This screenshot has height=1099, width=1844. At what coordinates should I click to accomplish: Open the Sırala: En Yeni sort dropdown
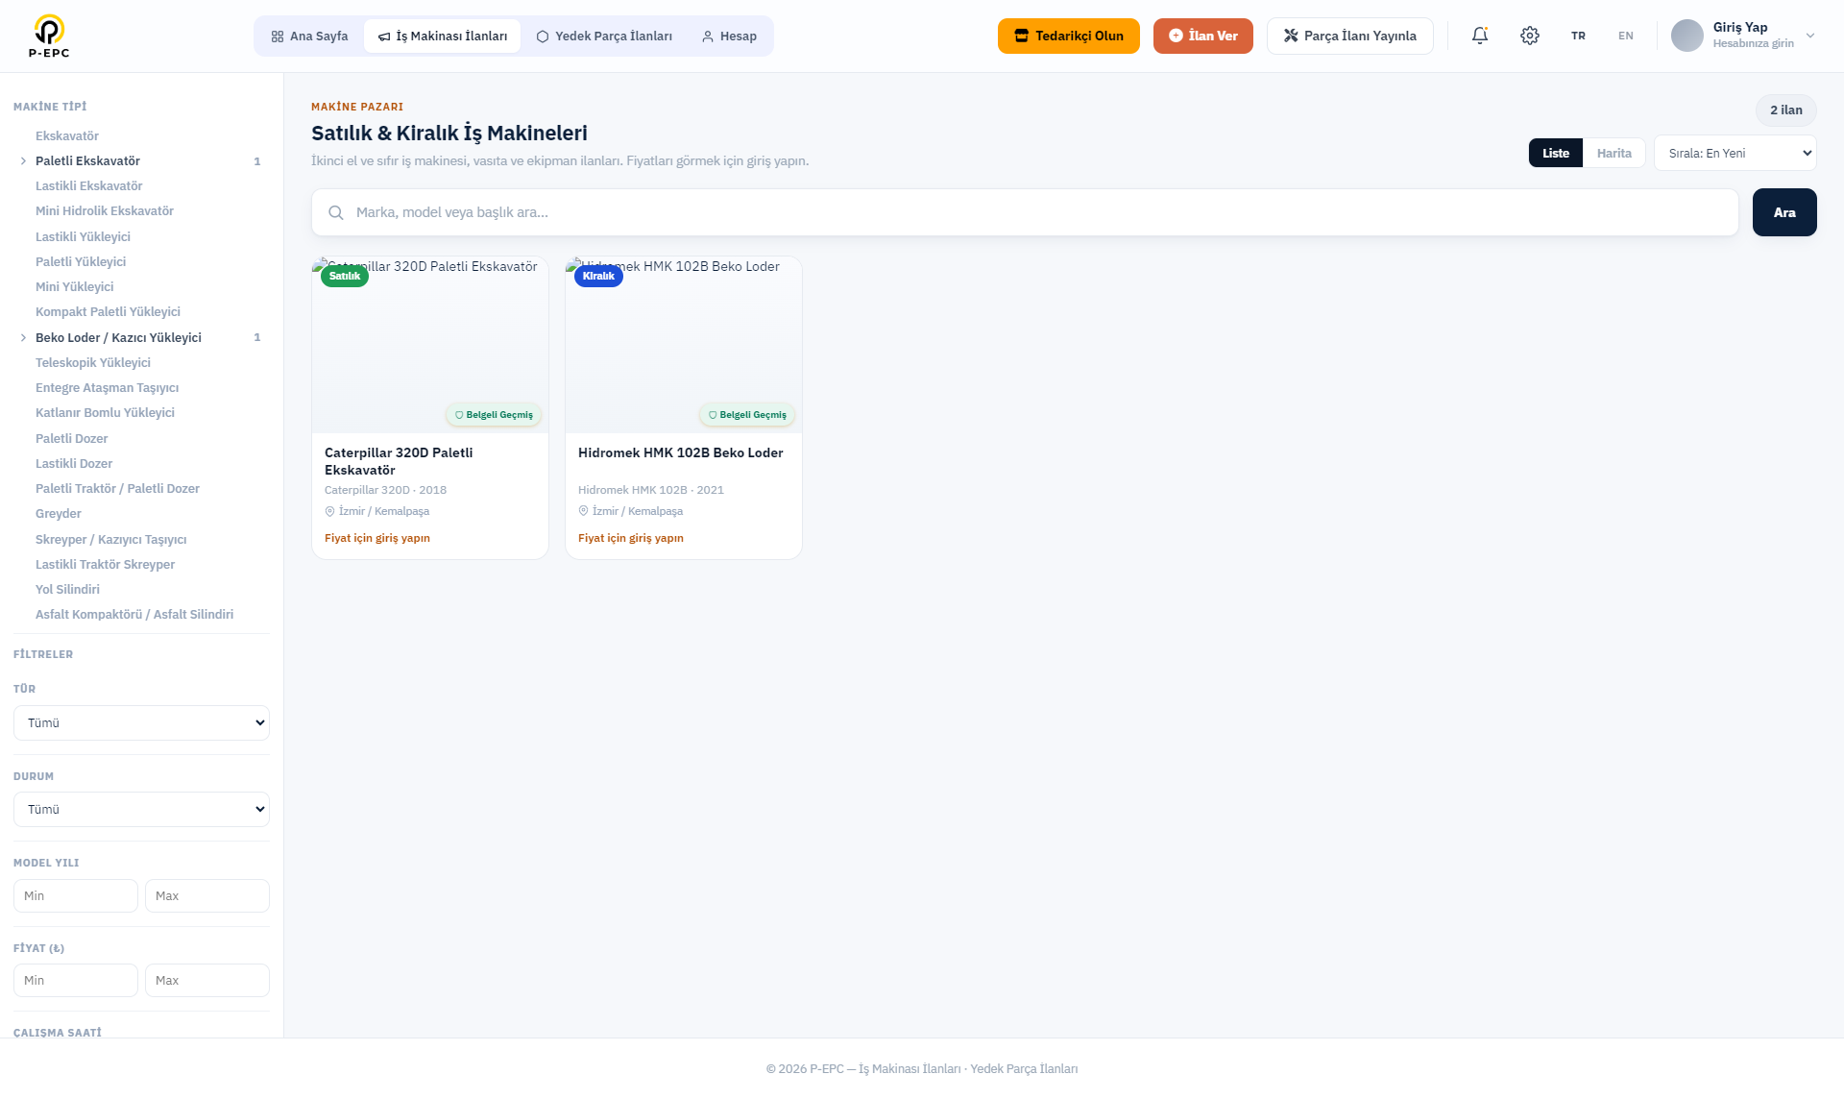(1735, 153)
